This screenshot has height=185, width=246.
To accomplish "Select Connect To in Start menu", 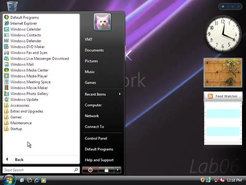I will (x=94, y=127).
